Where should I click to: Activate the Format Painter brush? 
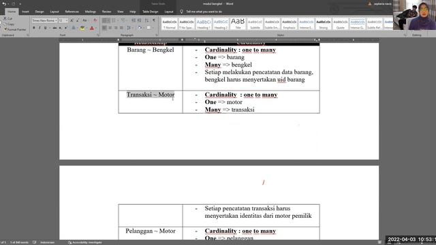tap(5, 29)
